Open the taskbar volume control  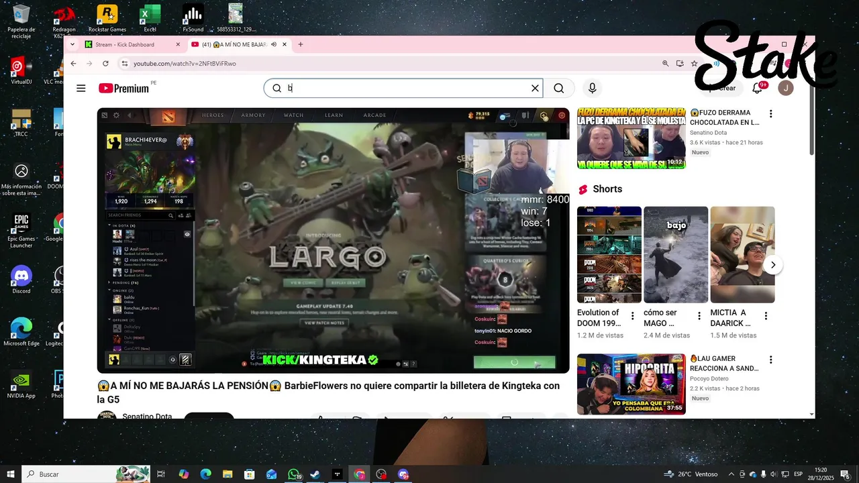click(x=774, y=474)
